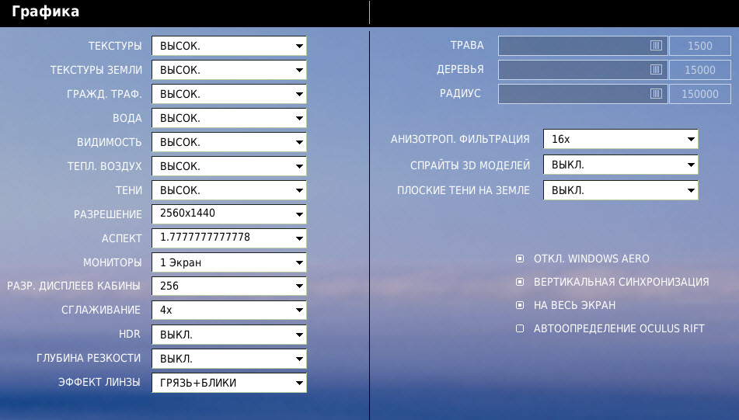Open the ТЕПЛ. ВОЗДУХ dropdown

point(229,165)
